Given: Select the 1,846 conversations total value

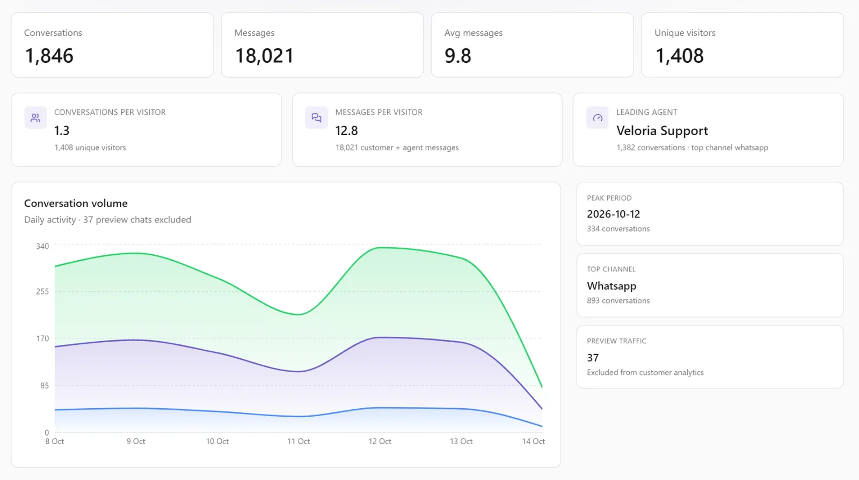Looking at the screenshot, I should point(49,56).
